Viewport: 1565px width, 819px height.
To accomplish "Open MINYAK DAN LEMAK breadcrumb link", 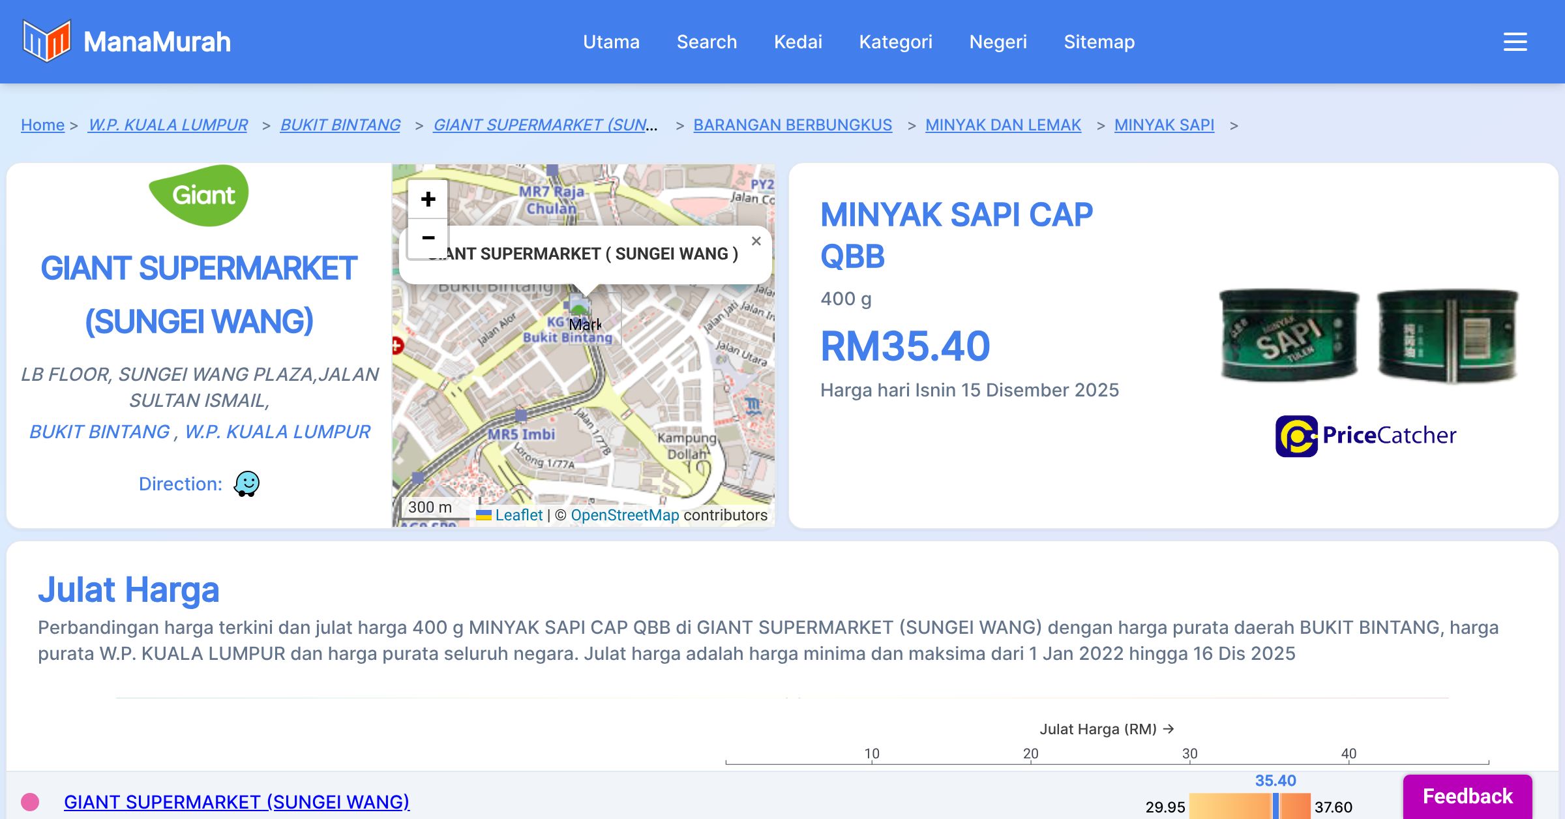I will [x=1003, y=125].
